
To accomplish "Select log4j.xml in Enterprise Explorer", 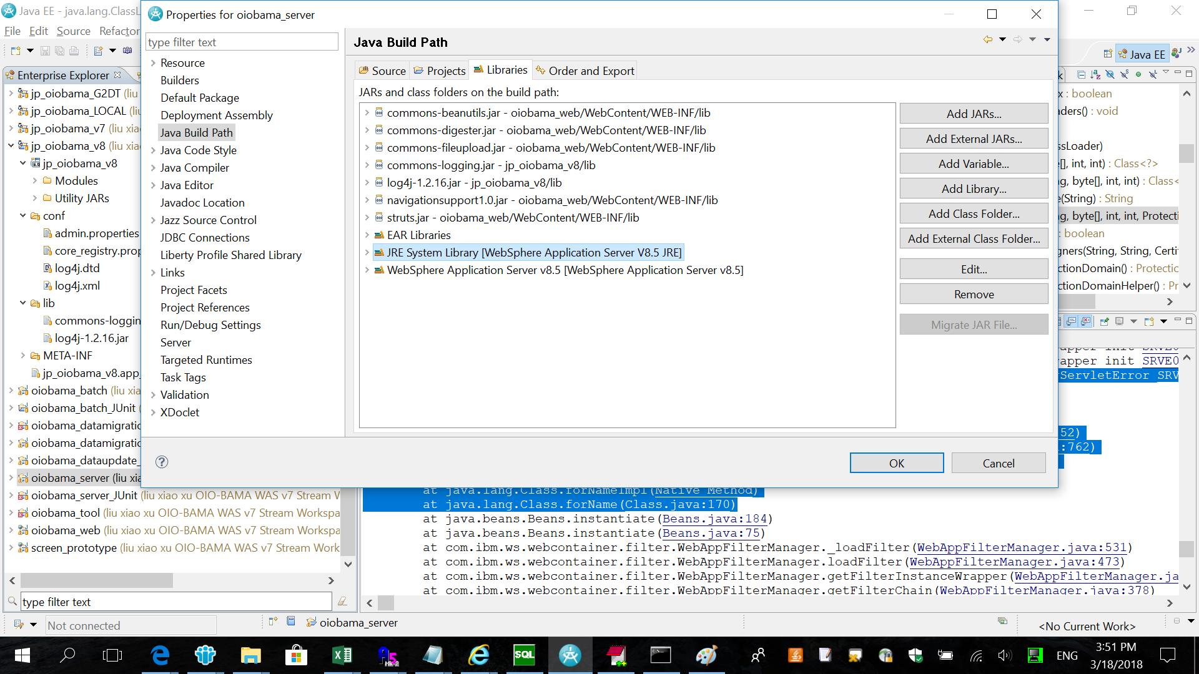I will (x=77, y=286).
